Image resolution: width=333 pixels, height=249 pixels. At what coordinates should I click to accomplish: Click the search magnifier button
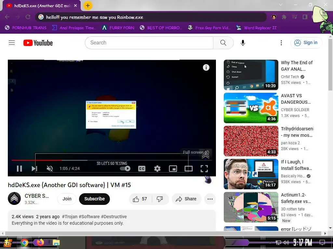(x=223, y=43)
